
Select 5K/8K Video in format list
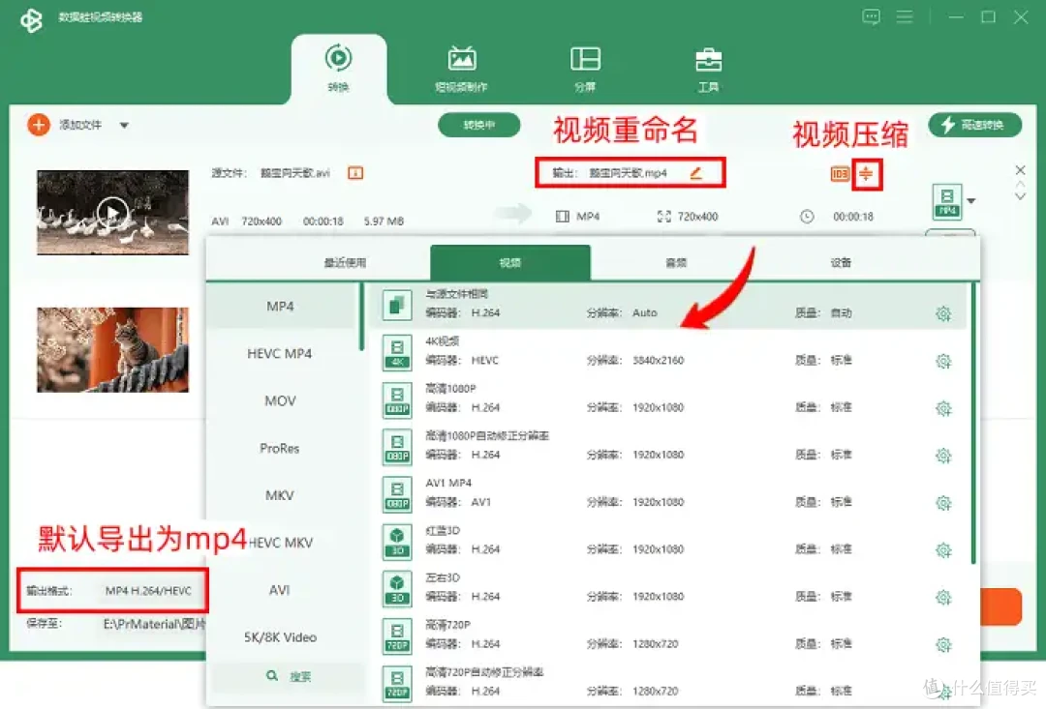click(280, 637)
